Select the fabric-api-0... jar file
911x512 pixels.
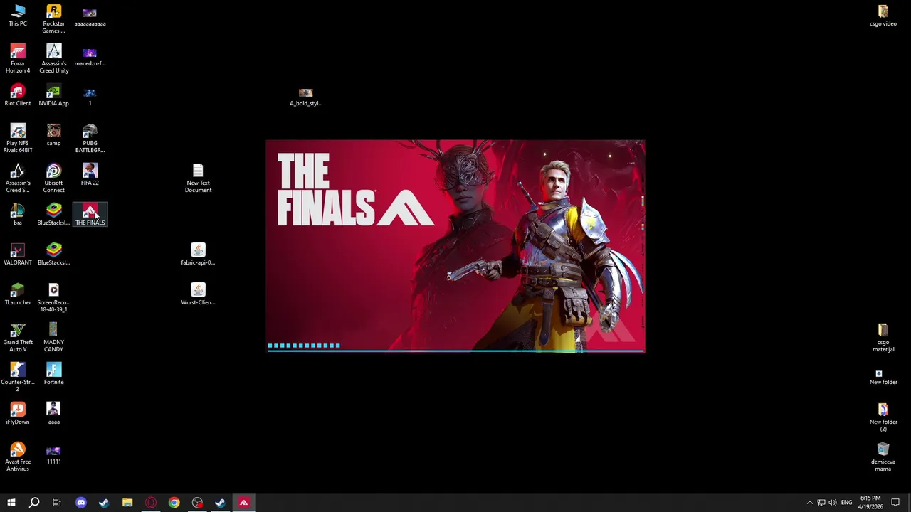tap(198, 255)
